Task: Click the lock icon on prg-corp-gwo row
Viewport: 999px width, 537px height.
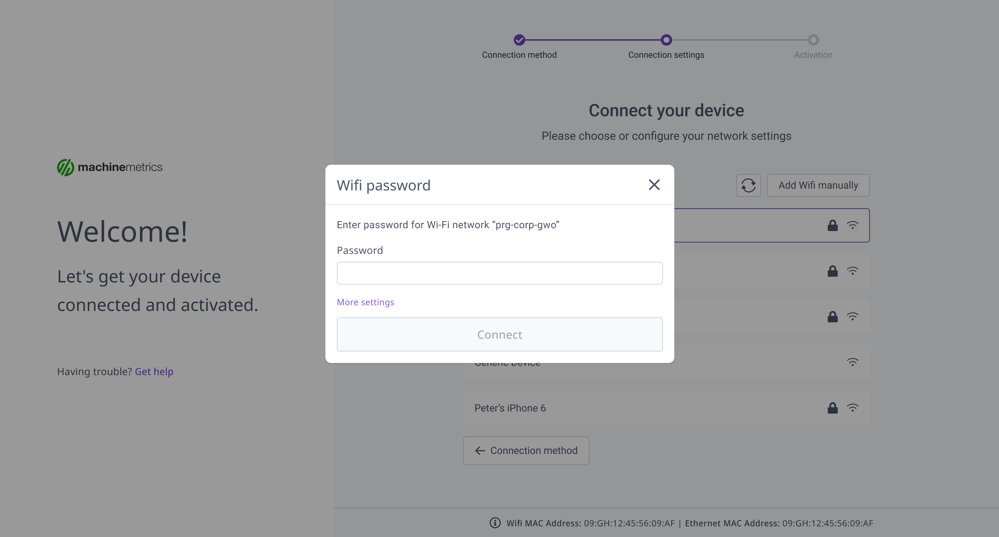Action: pyautogui.click(x=832, y=225)
